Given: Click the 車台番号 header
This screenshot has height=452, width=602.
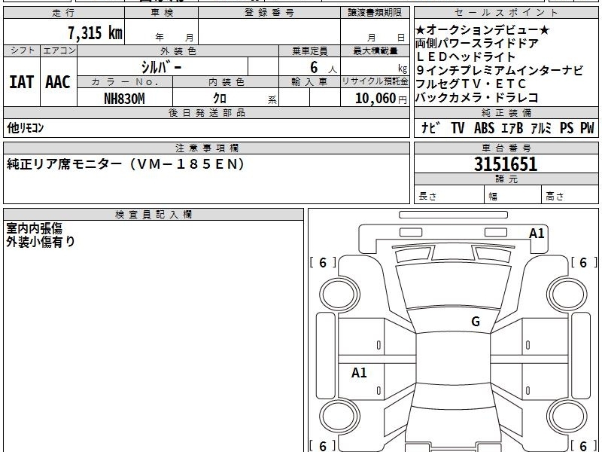Looking at the screenshot, I should (506, 148).
